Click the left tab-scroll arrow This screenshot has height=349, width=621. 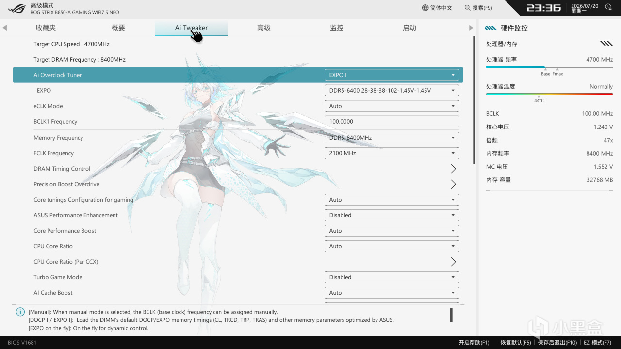tap(5, 28)
